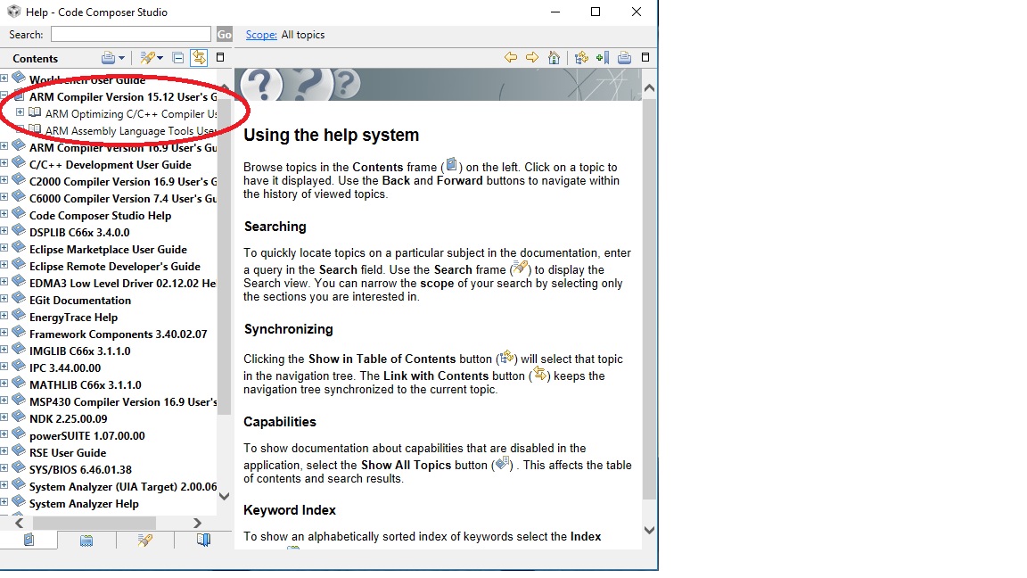Click the topic pane vertical scrollbar thumb

(649, 300)
